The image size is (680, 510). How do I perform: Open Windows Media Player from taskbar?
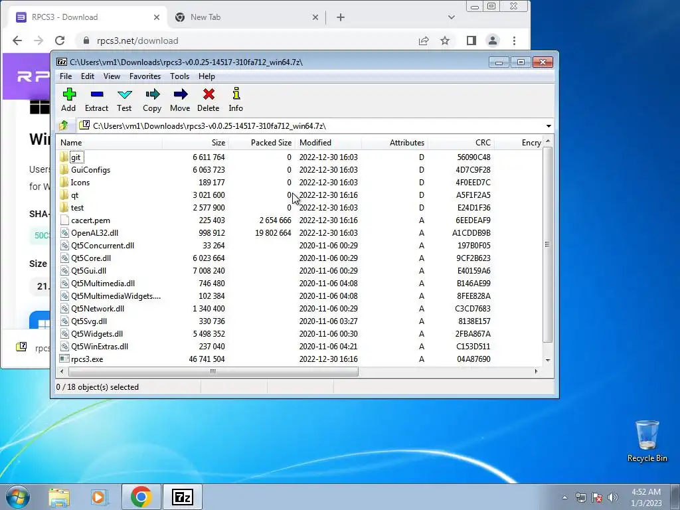(x=99, y=497)
